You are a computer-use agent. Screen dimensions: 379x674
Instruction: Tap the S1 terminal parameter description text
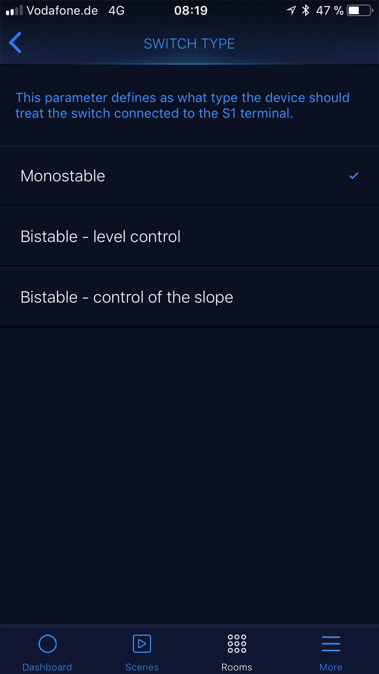coord(182,105)
